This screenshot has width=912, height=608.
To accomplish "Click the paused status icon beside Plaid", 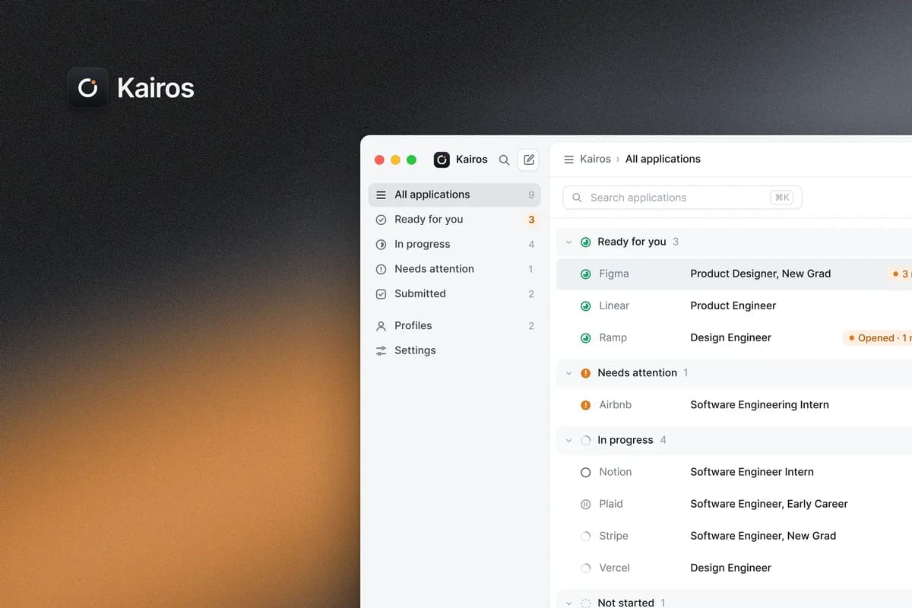I will tap(585, 504).
